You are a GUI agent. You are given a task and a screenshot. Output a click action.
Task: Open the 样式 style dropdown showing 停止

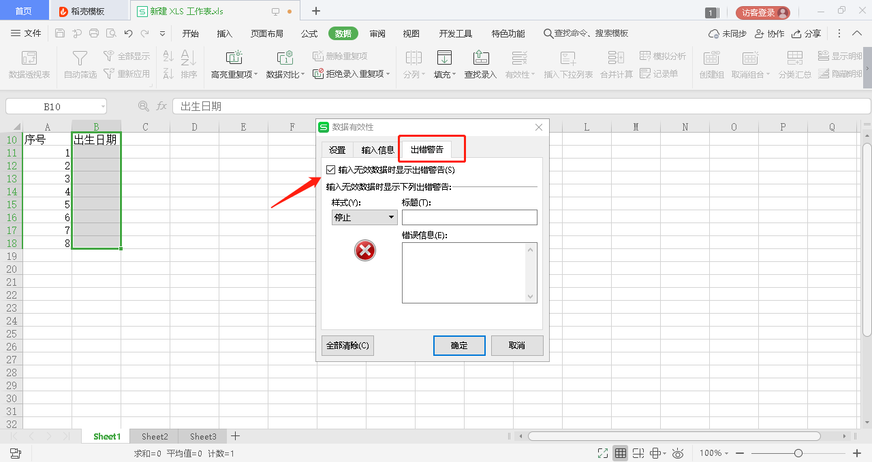point(364,217)
